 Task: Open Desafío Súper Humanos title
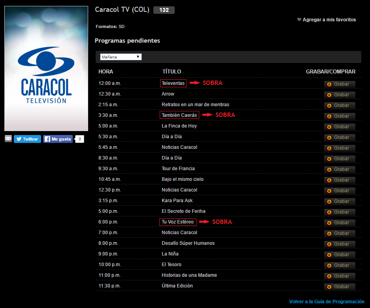point(188,243)
